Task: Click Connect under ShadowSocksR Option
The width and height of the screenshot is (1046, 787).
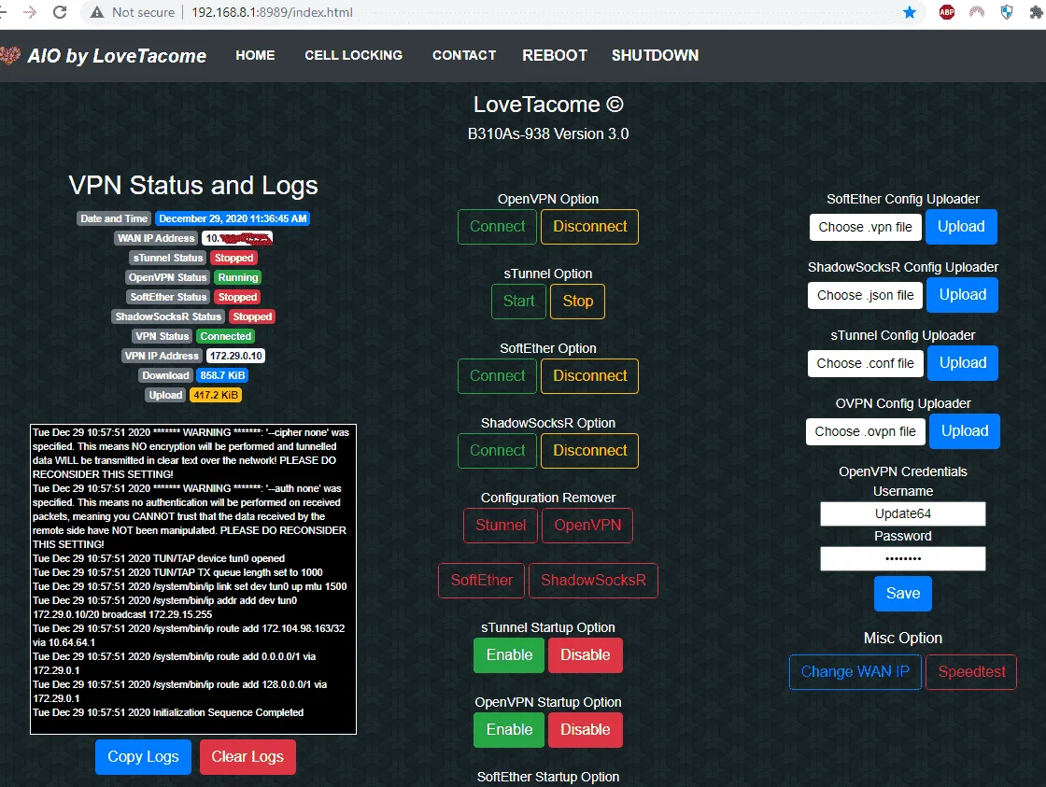Action: pos(498,451)
